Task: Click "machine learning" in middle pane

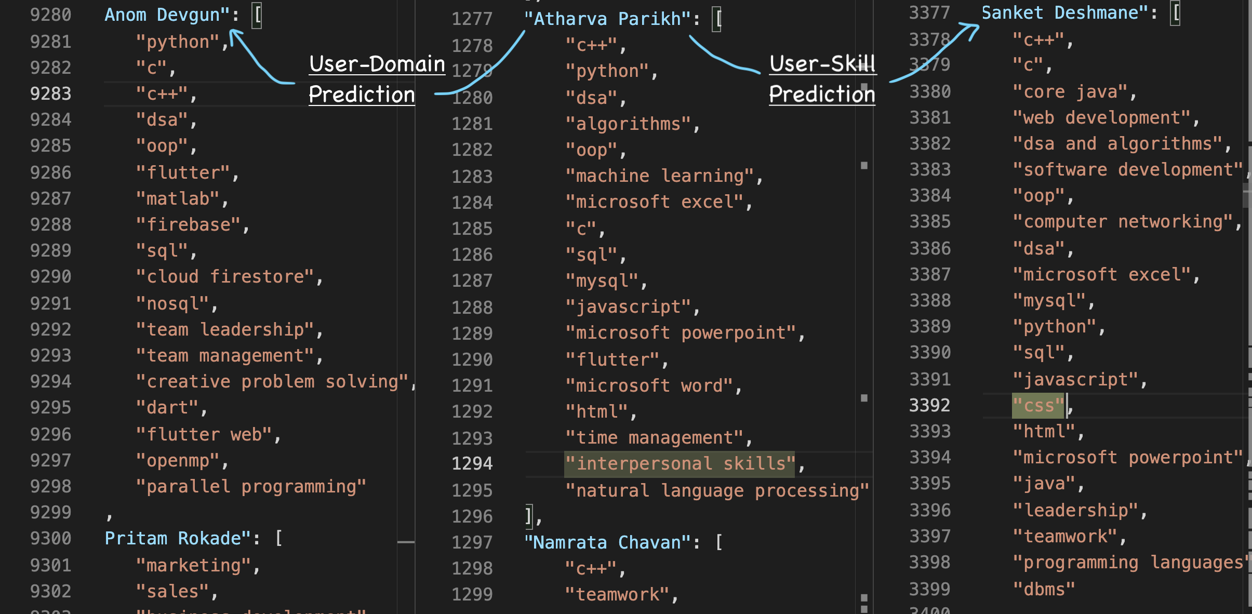Action: pyautogui.click(x=659, y=176)
